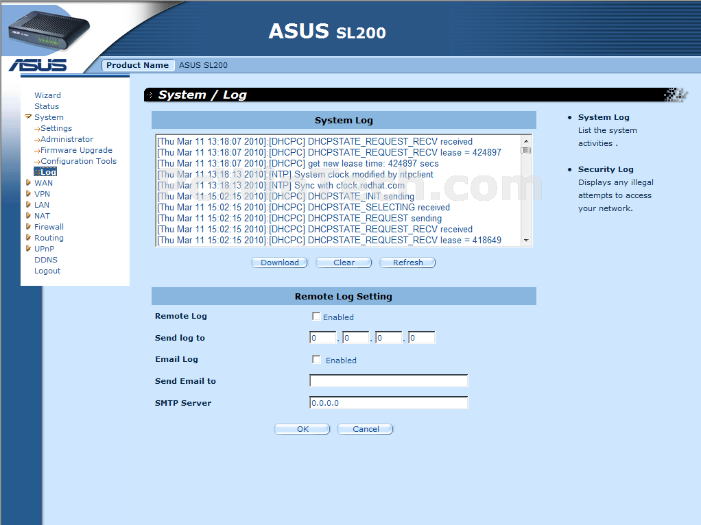Open the WAN section link
The width and height of the screenshot is (701, 525).
(x=43, y=183)
